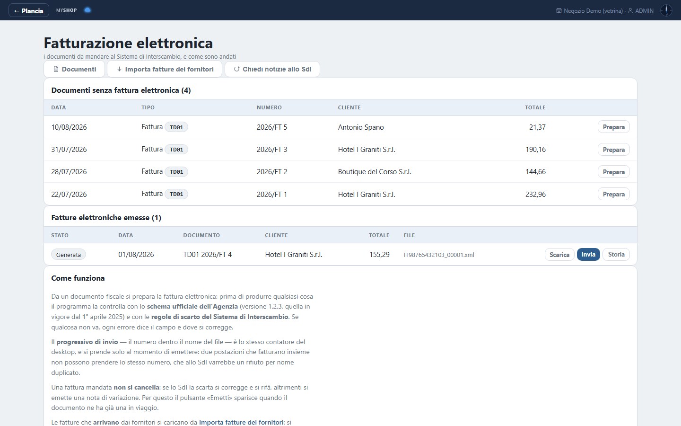Click the TD01 badge in the 10/08/2026 row
This screenshot has width=681, height=426.
176,127
